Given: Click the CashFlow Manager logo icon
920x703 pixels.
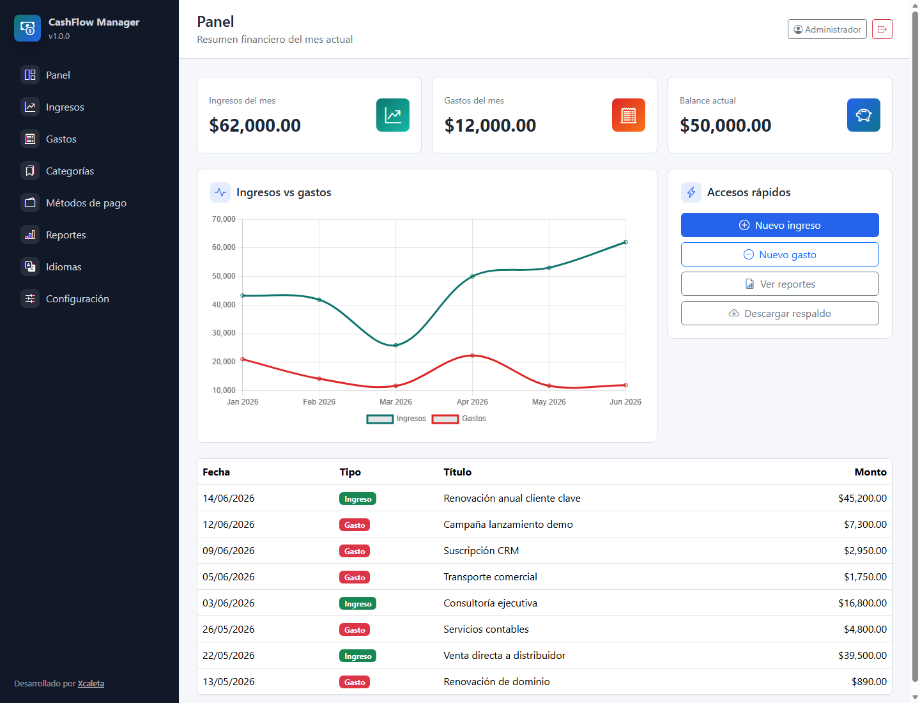Looking at the screenshot, I should (x=27, y=28).
